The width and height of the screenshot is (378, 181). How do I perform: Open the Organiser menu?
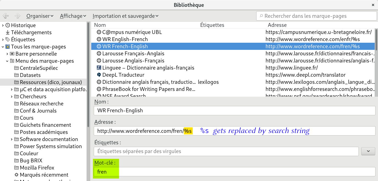(x=40, y=16)
